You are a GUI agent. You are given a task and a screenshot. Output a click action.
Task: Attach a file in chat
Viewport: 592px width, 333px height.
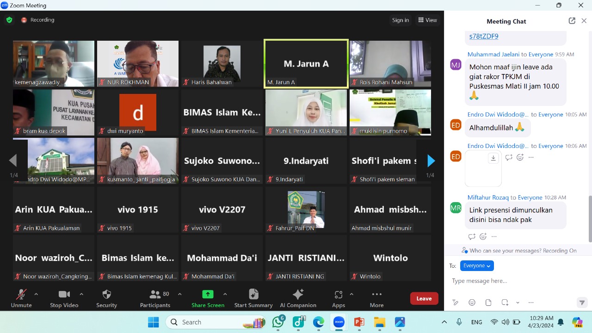488,302
